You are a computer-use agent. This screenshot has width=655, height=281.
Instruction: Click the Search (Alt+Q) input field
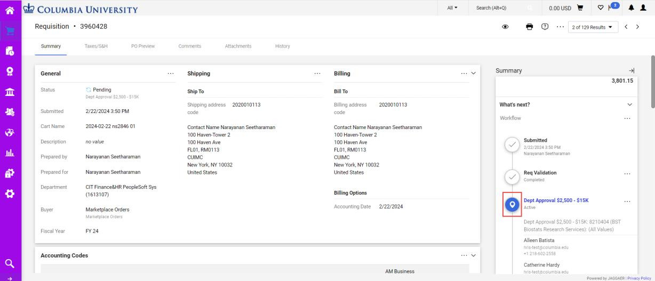pos(499,8)
